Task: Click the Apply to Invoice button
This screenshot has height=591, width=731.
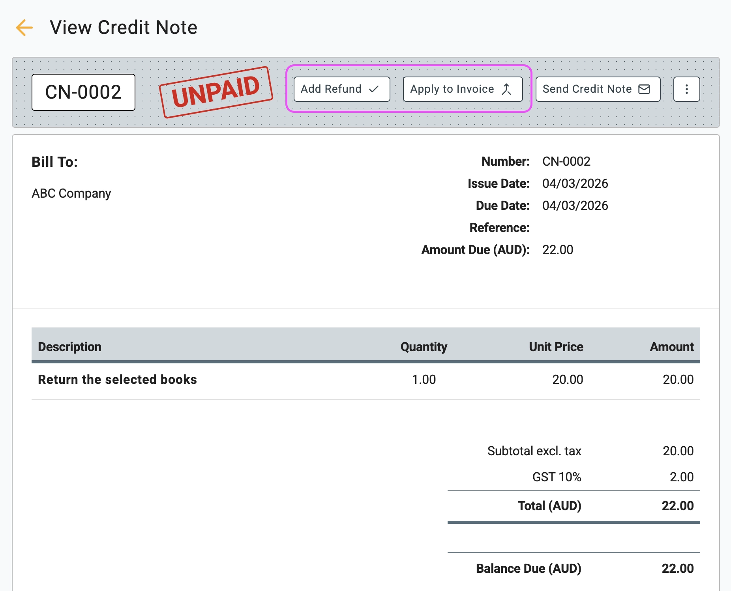Action: (x=462, y=89)
